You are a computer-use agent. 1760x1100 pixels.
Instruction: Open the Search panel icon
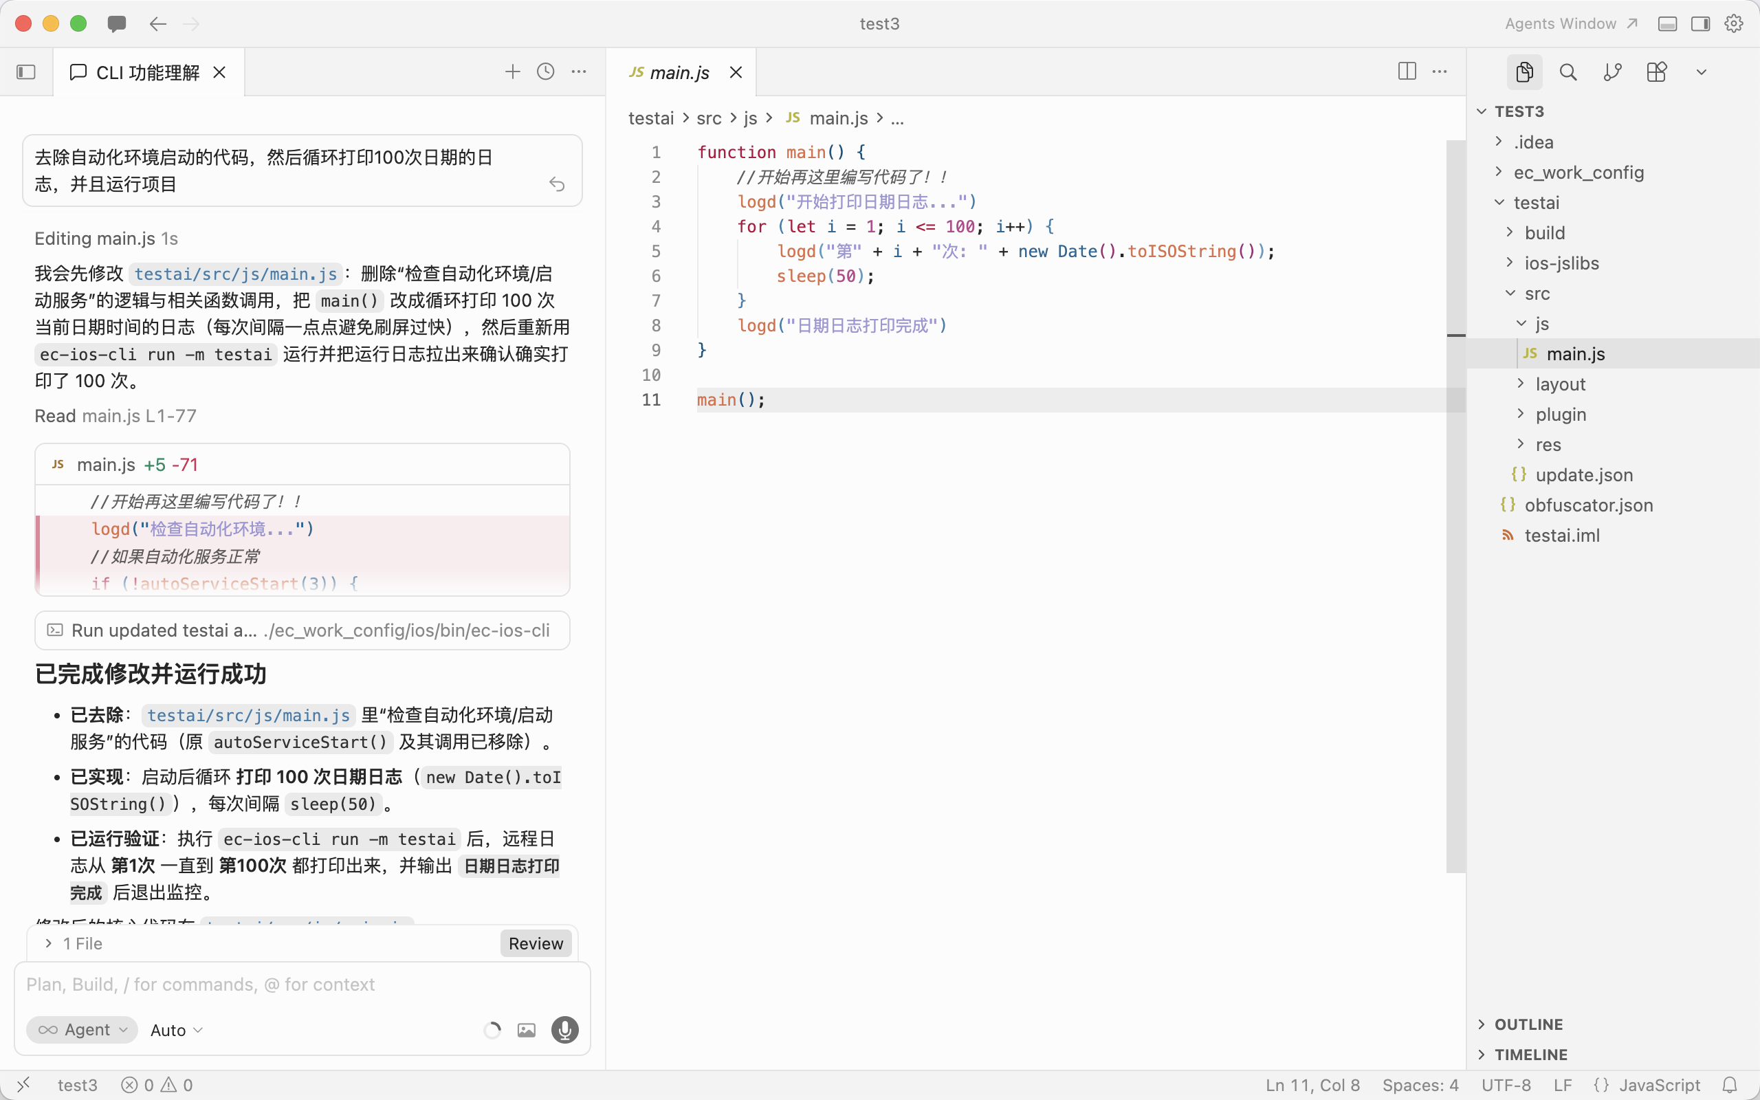point(1568,72)
